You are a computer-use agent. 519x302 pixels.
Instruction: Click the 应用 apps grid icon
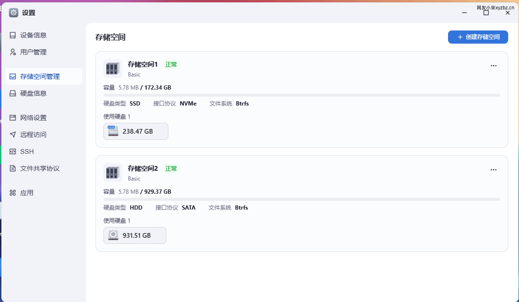click(x=13, y=193)
